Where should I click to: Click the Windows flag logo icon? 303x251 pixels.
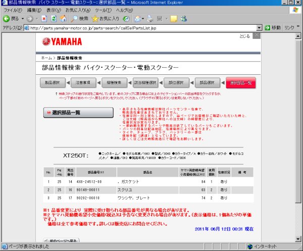pyautogui.click(x=295, y=10)
